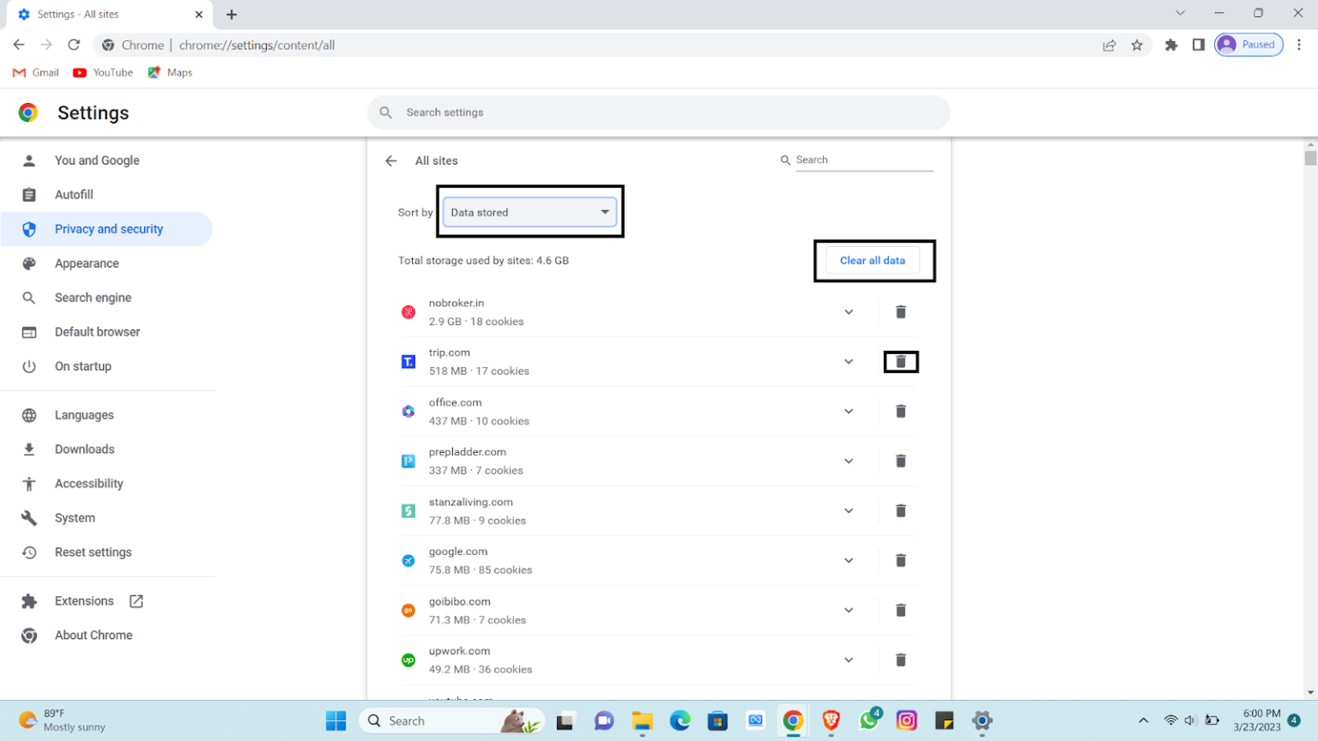Expand details for office.com
The width and height of the screenshot is (1318, 741).
pyautogui.click(x=849, y=411)
